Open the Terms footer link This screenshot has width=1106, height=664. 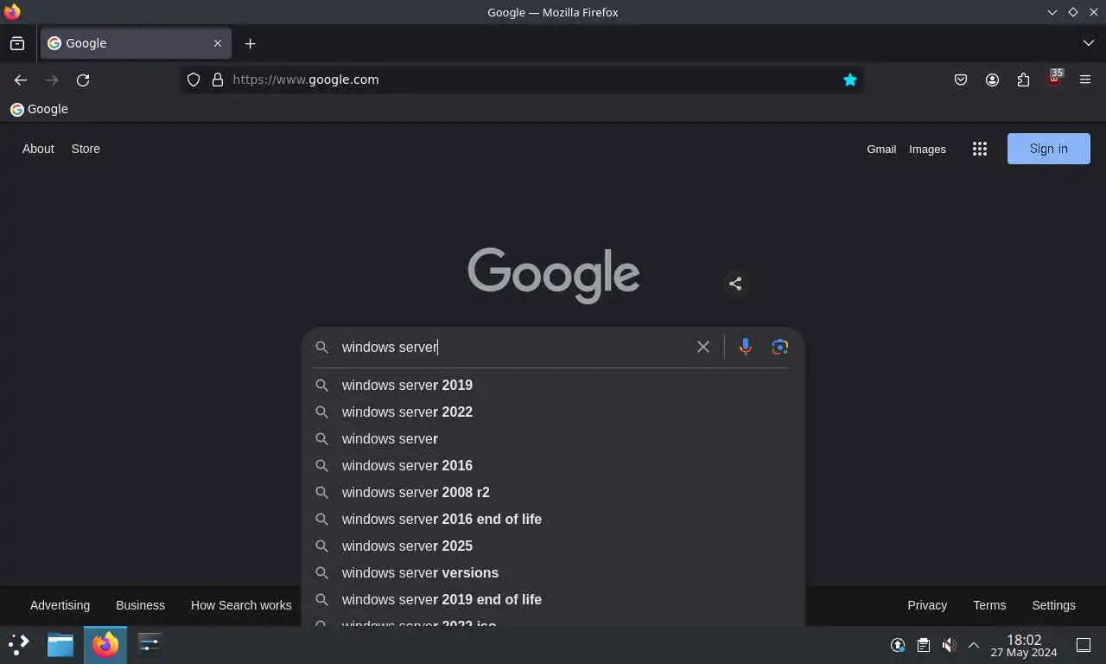989,605
